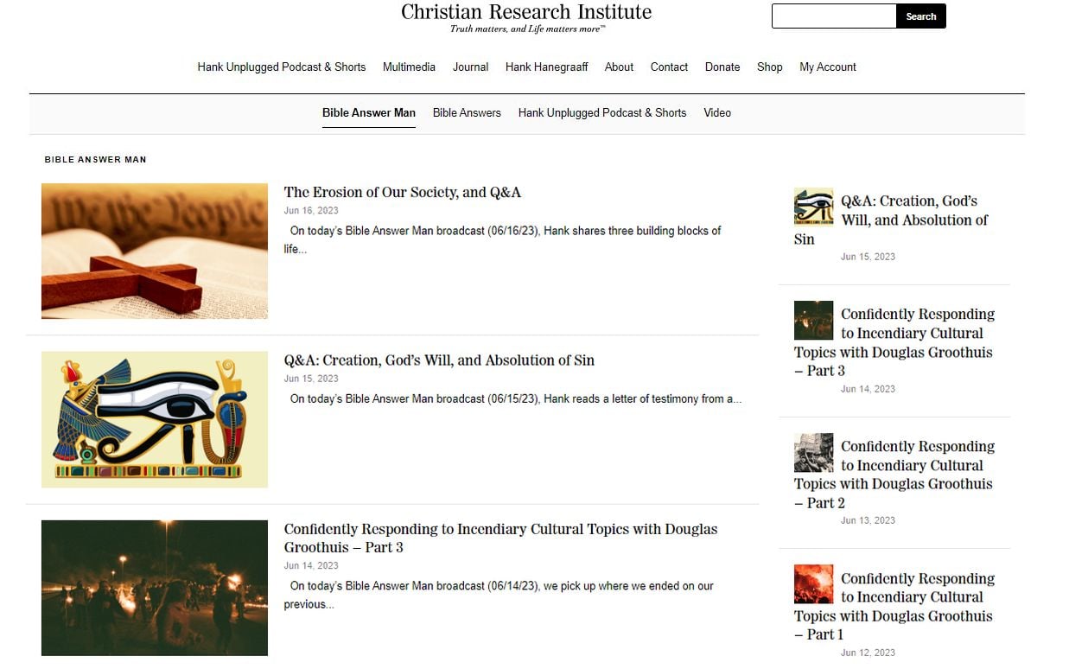
Task: Click the tagline 'Truth matters, and Life matters more'
Action: (527, 29)
